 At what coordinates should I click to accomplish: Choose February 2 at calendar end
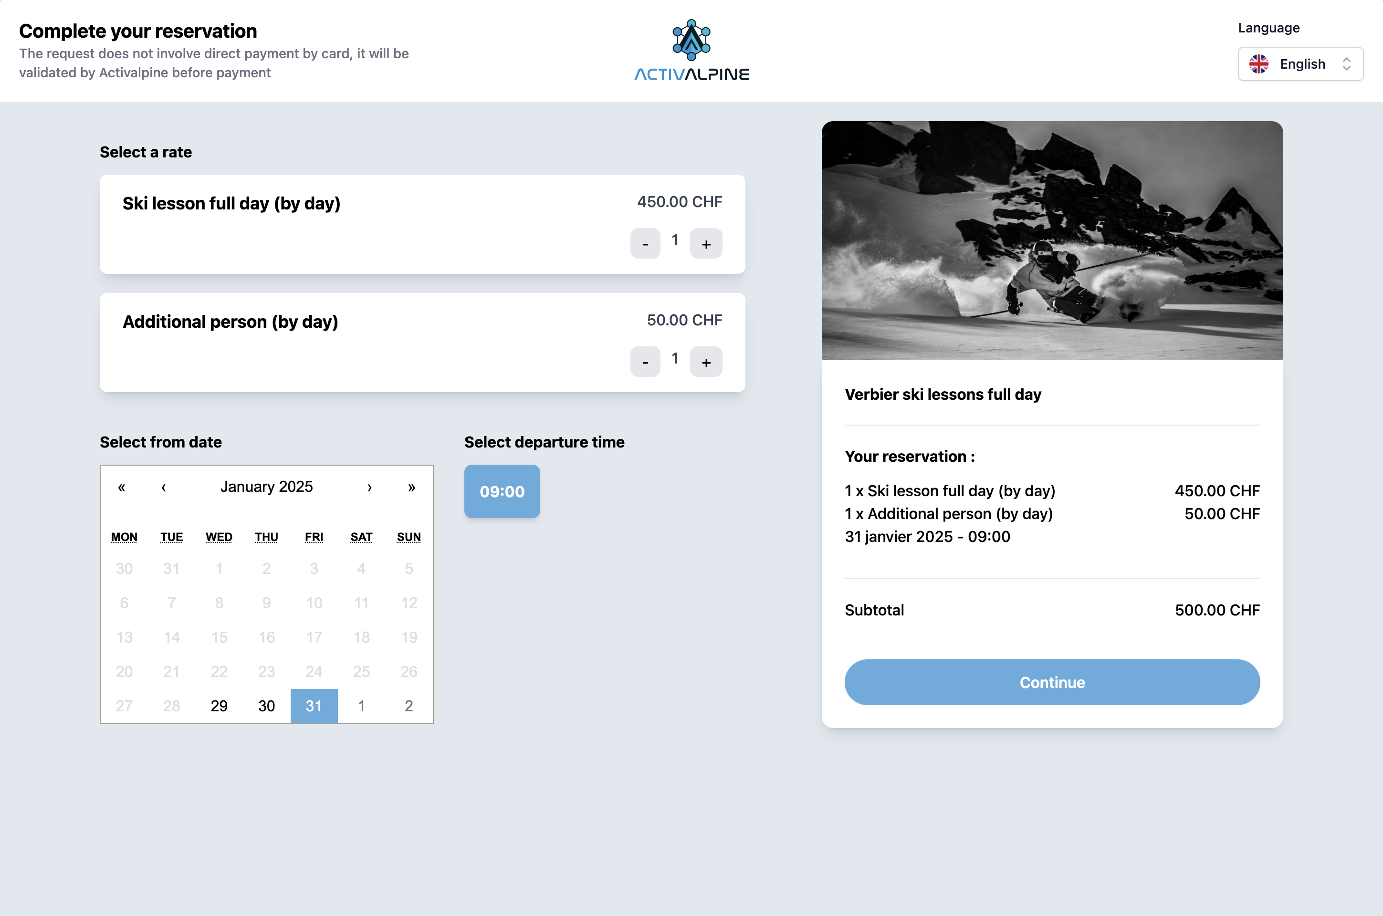pyautogui.click(x=409, y=706)
